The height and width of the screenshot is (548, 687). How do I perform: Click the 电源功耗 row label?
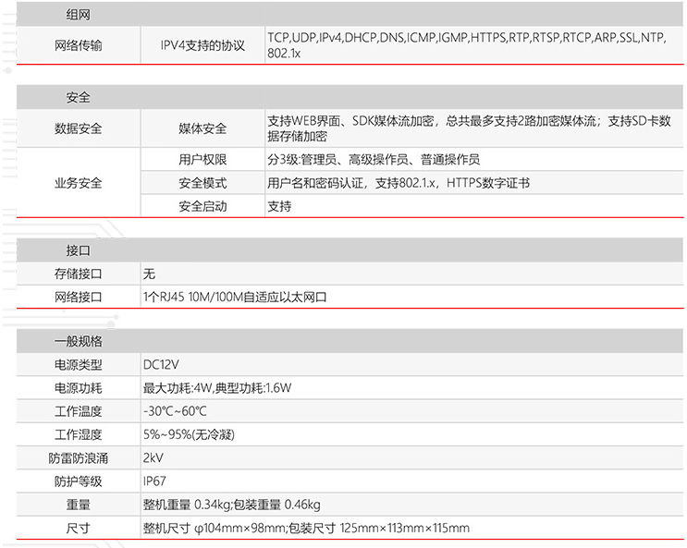click(79, 388)
